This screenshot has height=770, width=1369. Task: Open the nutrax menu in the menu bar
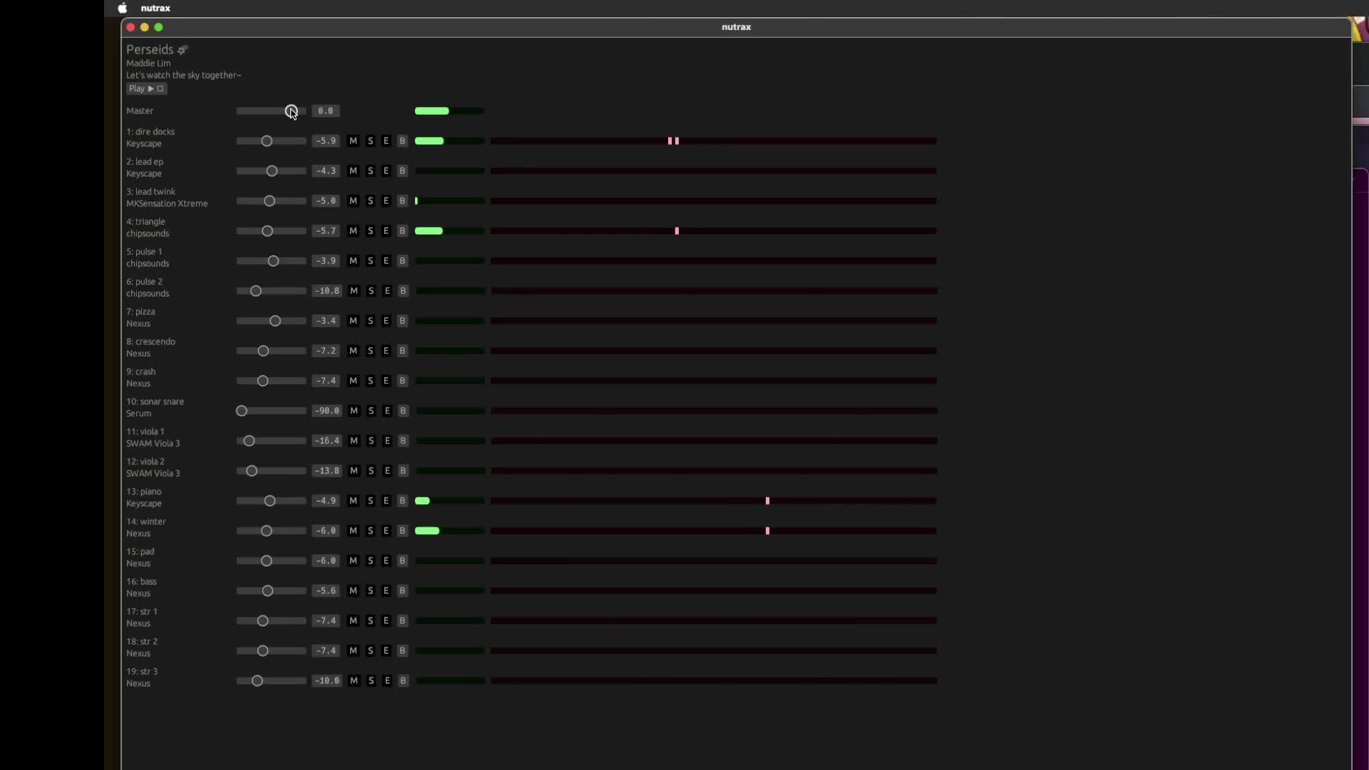(x=155, y=8)
